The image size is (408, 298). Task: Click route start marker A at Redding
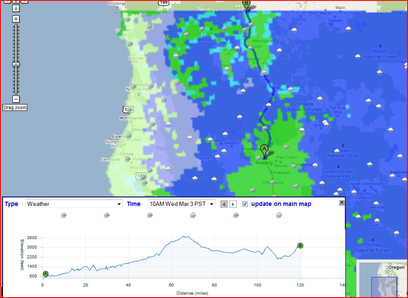264,150
